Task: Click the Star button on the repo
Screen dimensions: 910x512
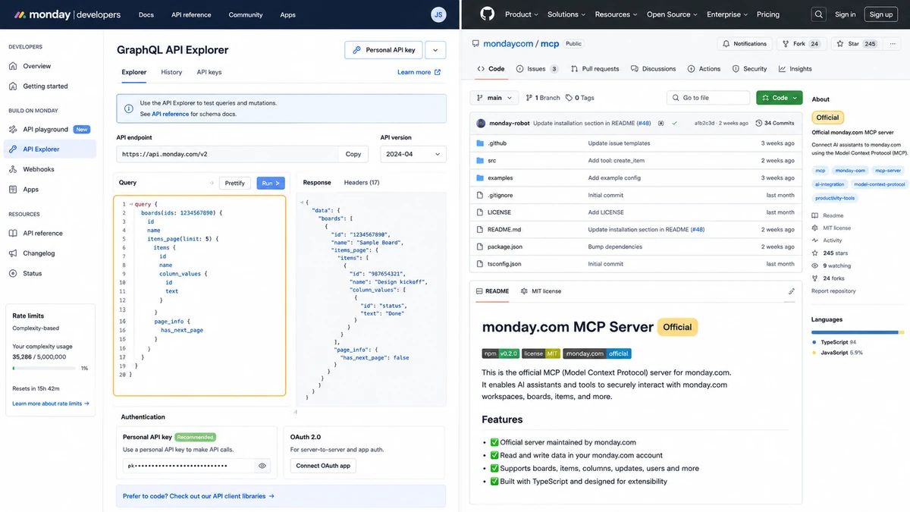Action: 857,44
